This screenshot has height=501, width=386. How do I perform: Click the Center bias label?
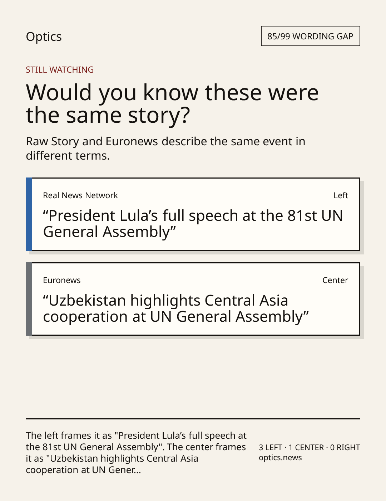(x=335, y=280)
